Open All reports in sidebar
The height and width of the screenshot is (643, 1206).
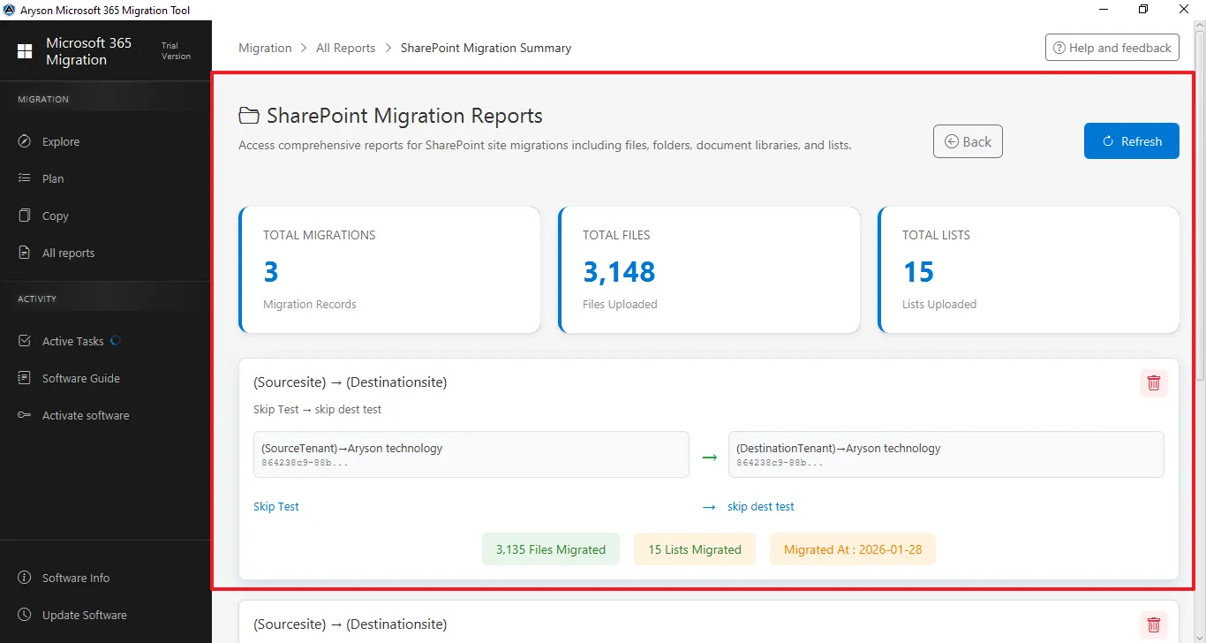[68, 253]
